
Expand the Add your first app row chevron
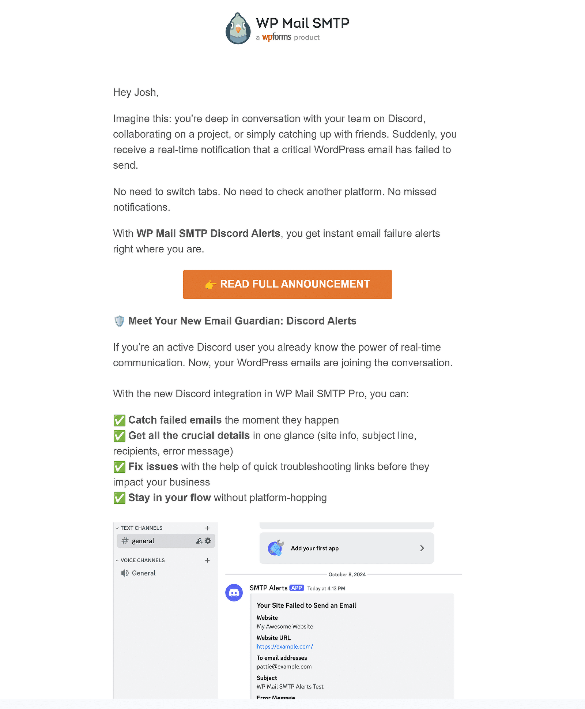coord(422,548)
